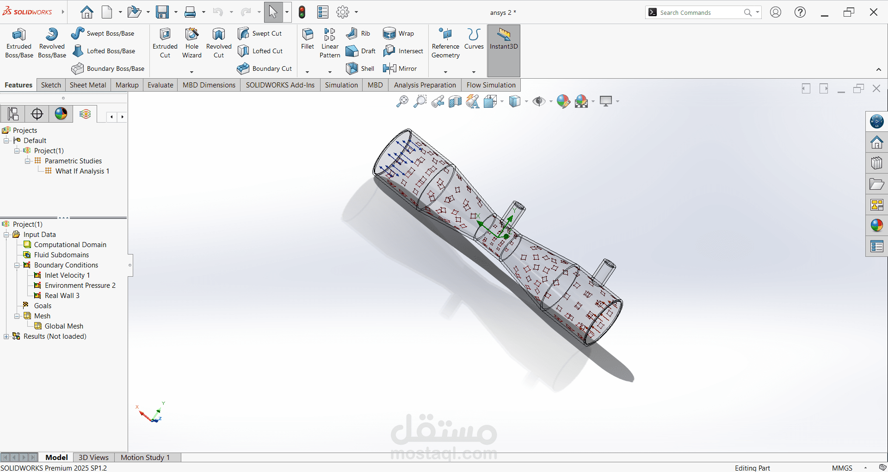Collapse the Boundary Conditions tree node
Screen dimensions: 888x472
(x=17, y=265)
